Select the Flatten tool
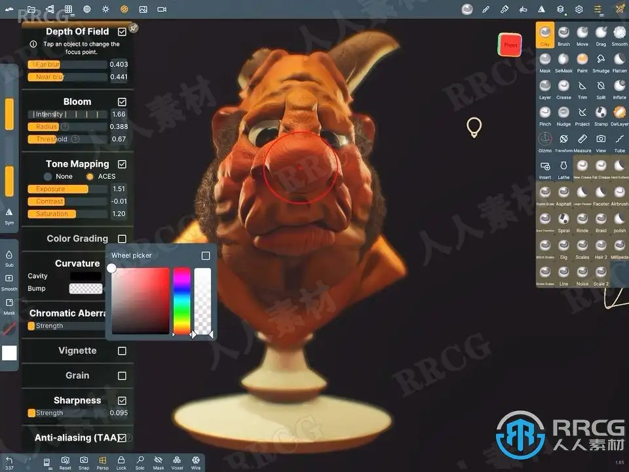Screen dimensions: 629x472 619,62
